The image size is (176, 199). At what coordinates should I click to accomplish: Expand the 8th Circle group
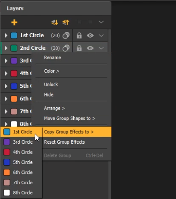[6, 124]
